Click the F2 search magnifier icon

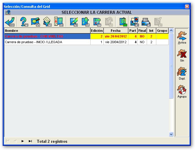click(x=35, y=22)
